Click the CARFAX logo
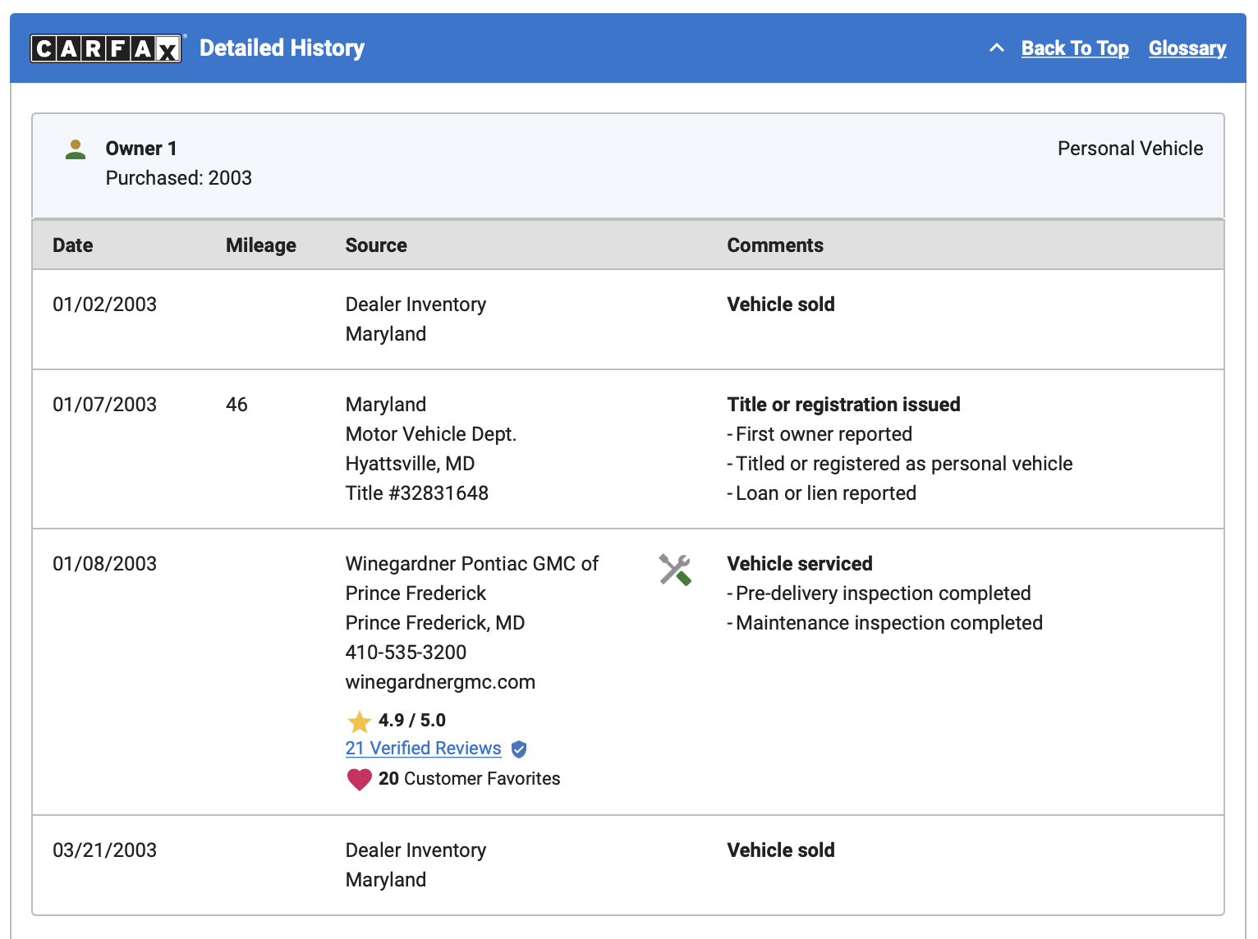 [106, 48]
